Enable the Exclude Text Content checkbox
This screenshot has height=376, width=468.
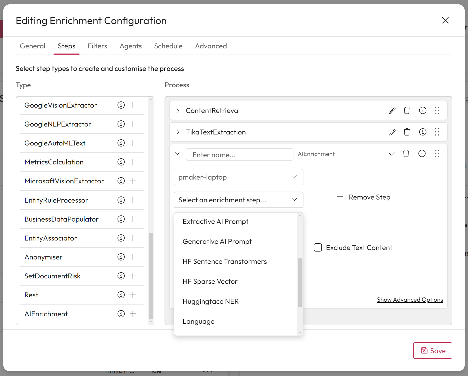click(318, 247)
